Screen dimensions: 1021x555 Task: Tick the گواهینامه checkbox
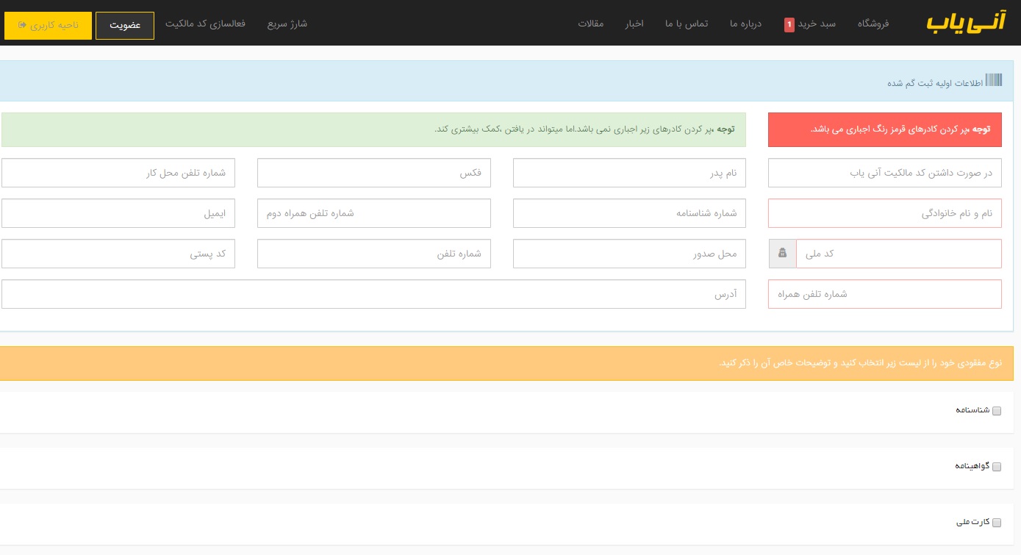997,467
